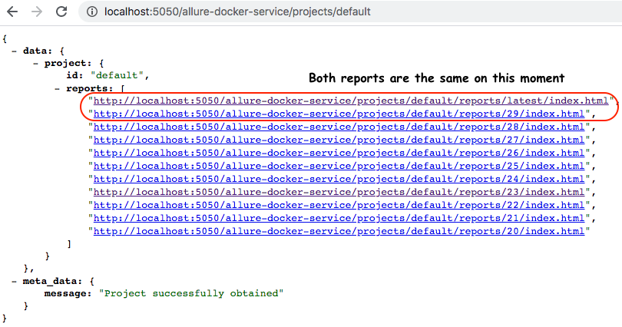Image resolution: width=622 pixels, height=327 pixels.
Task: Go back with the browser back arrow
Action: point(12,12)
